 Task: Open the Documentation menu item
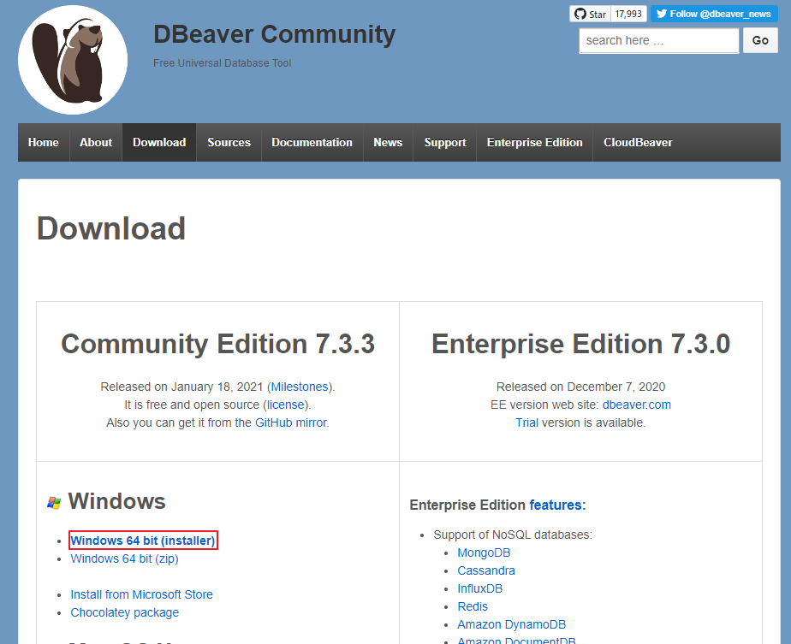[x=312, y=143]
